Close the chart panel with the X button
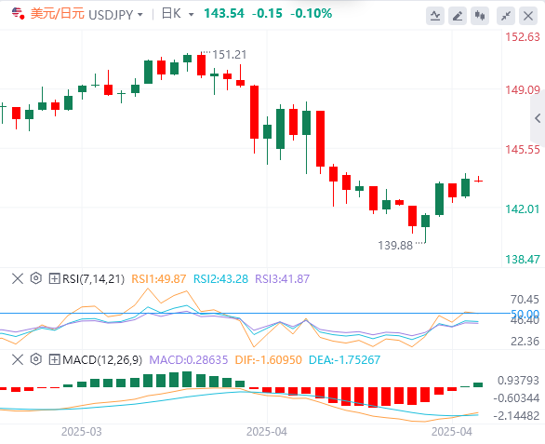 click(528, 16)
